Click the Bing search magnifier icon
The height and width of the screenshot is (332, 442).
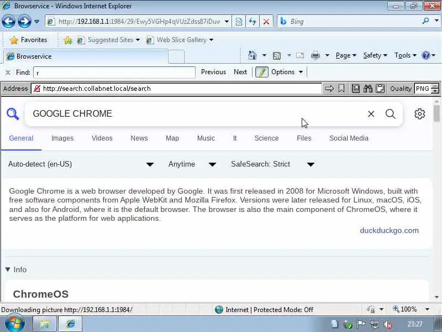click(425, 21)
